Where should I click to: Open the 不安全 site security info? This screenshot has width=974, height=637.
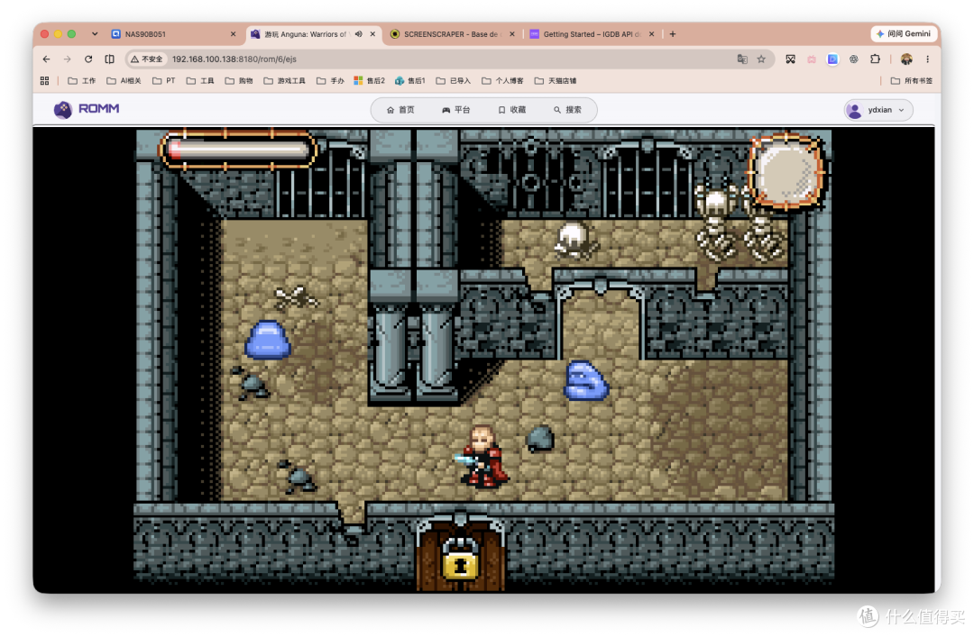coord(147,59)
